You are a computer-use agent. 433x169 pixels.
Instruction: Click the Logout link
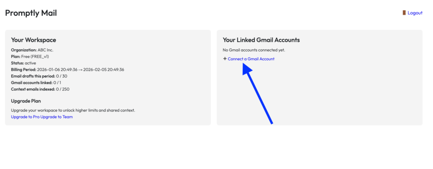415,13
